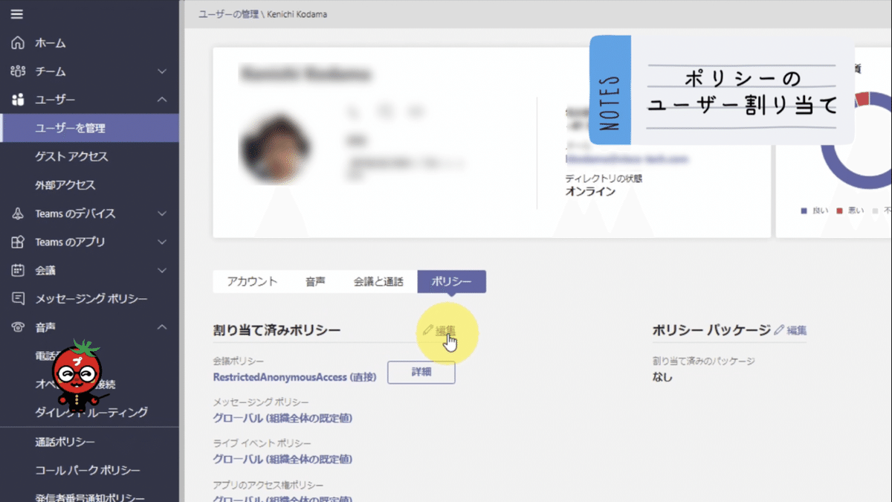Image resolution: width=892 pixels, height=502 pixels.
Task: Open コール パーク ポリシー in sidebar
Action: pyautogui.click(x=89, y=470)
